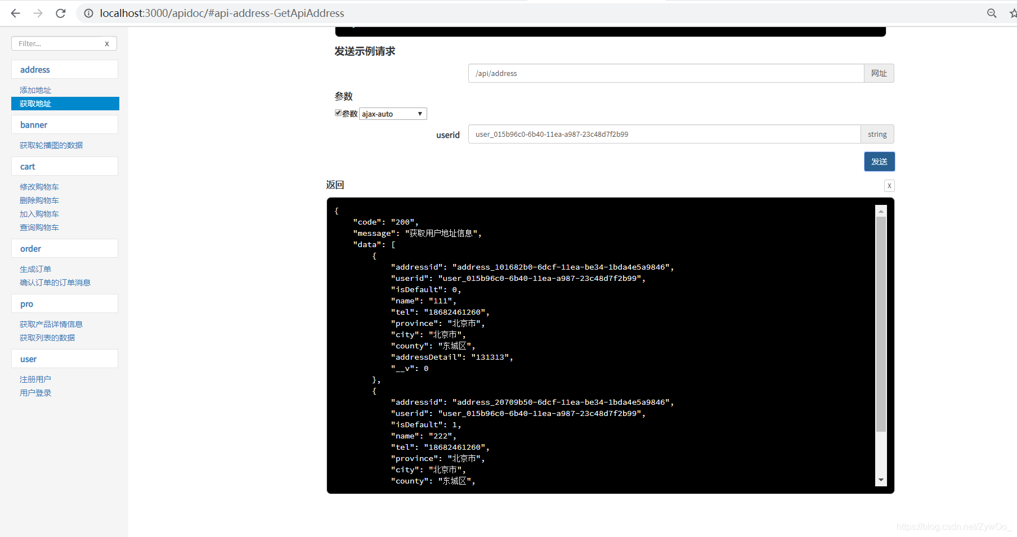This screenshot has height=537, width=1017.
Task: Open the address section in sidebar
Action: pyautogui.click(x=65, y=70)
